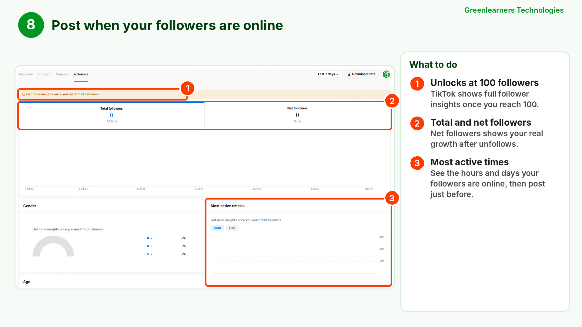Click the Gender panel heading
Screen dimensions: 582x327
point(30,206)
